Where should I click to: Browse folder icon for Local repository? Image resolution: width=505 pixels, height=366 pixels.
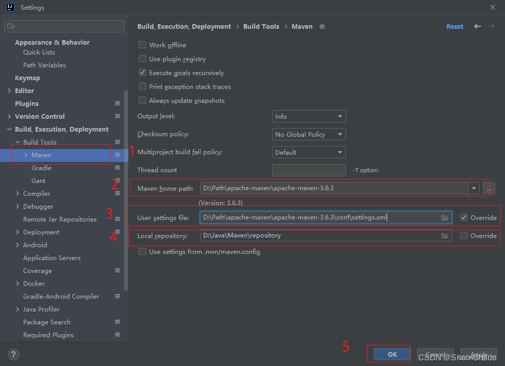coord(445,236)
